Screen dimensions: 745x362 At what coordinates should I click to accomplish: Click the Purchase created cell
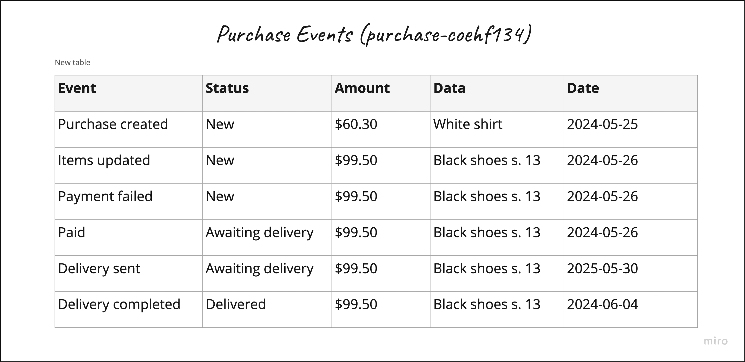(x=129, y=129)
